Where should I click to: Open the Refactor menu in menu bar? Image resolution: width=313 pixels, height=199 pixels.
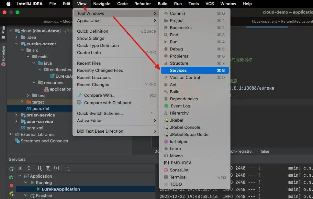pyautogui.click(x=142, y=4)
